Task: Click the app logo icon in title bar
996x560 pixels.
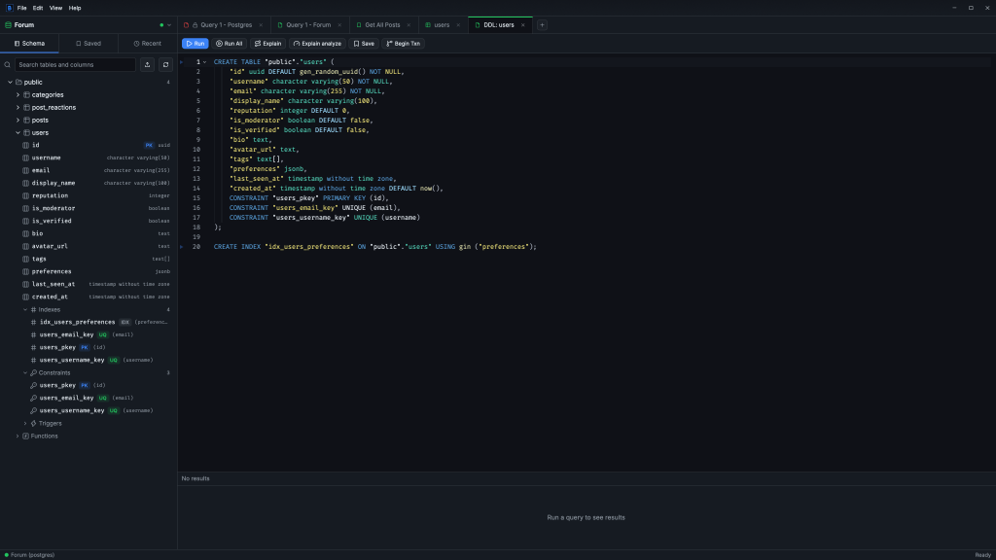Action: click(9, 8)
